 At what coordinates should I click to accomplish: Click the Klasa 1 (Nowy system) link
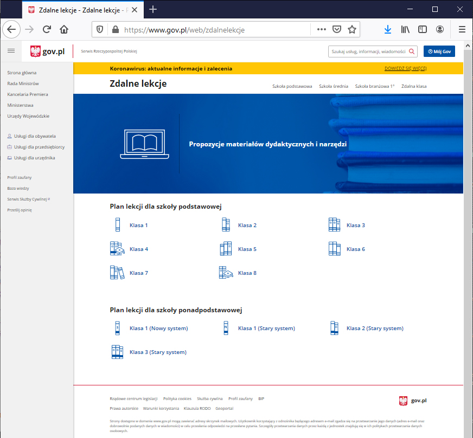point(158,328)
